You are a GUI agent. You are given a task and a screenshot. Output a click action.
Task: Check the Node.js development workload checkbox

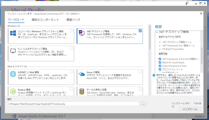[72, 89]
